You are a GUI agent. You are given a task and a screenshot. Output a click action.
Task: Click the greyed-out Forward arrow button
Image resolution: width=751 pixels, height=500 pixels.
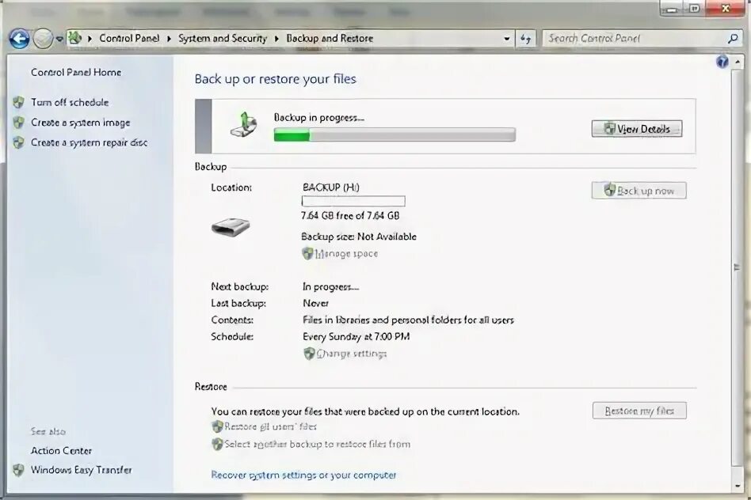coord(43,39)
